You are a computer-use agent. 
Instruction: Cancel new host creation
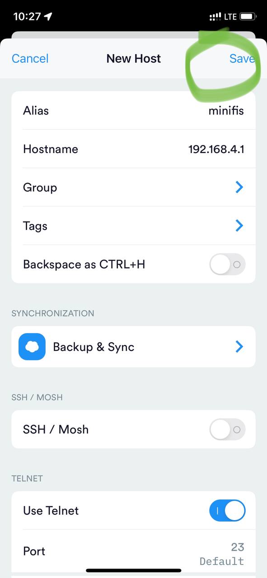[30, 59]
